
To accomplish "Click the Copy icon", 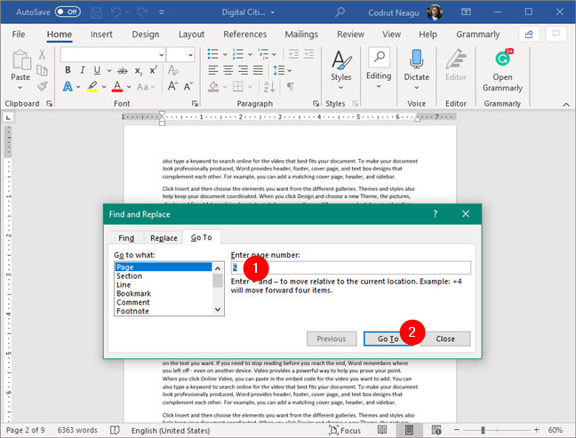I will [42, 70].
